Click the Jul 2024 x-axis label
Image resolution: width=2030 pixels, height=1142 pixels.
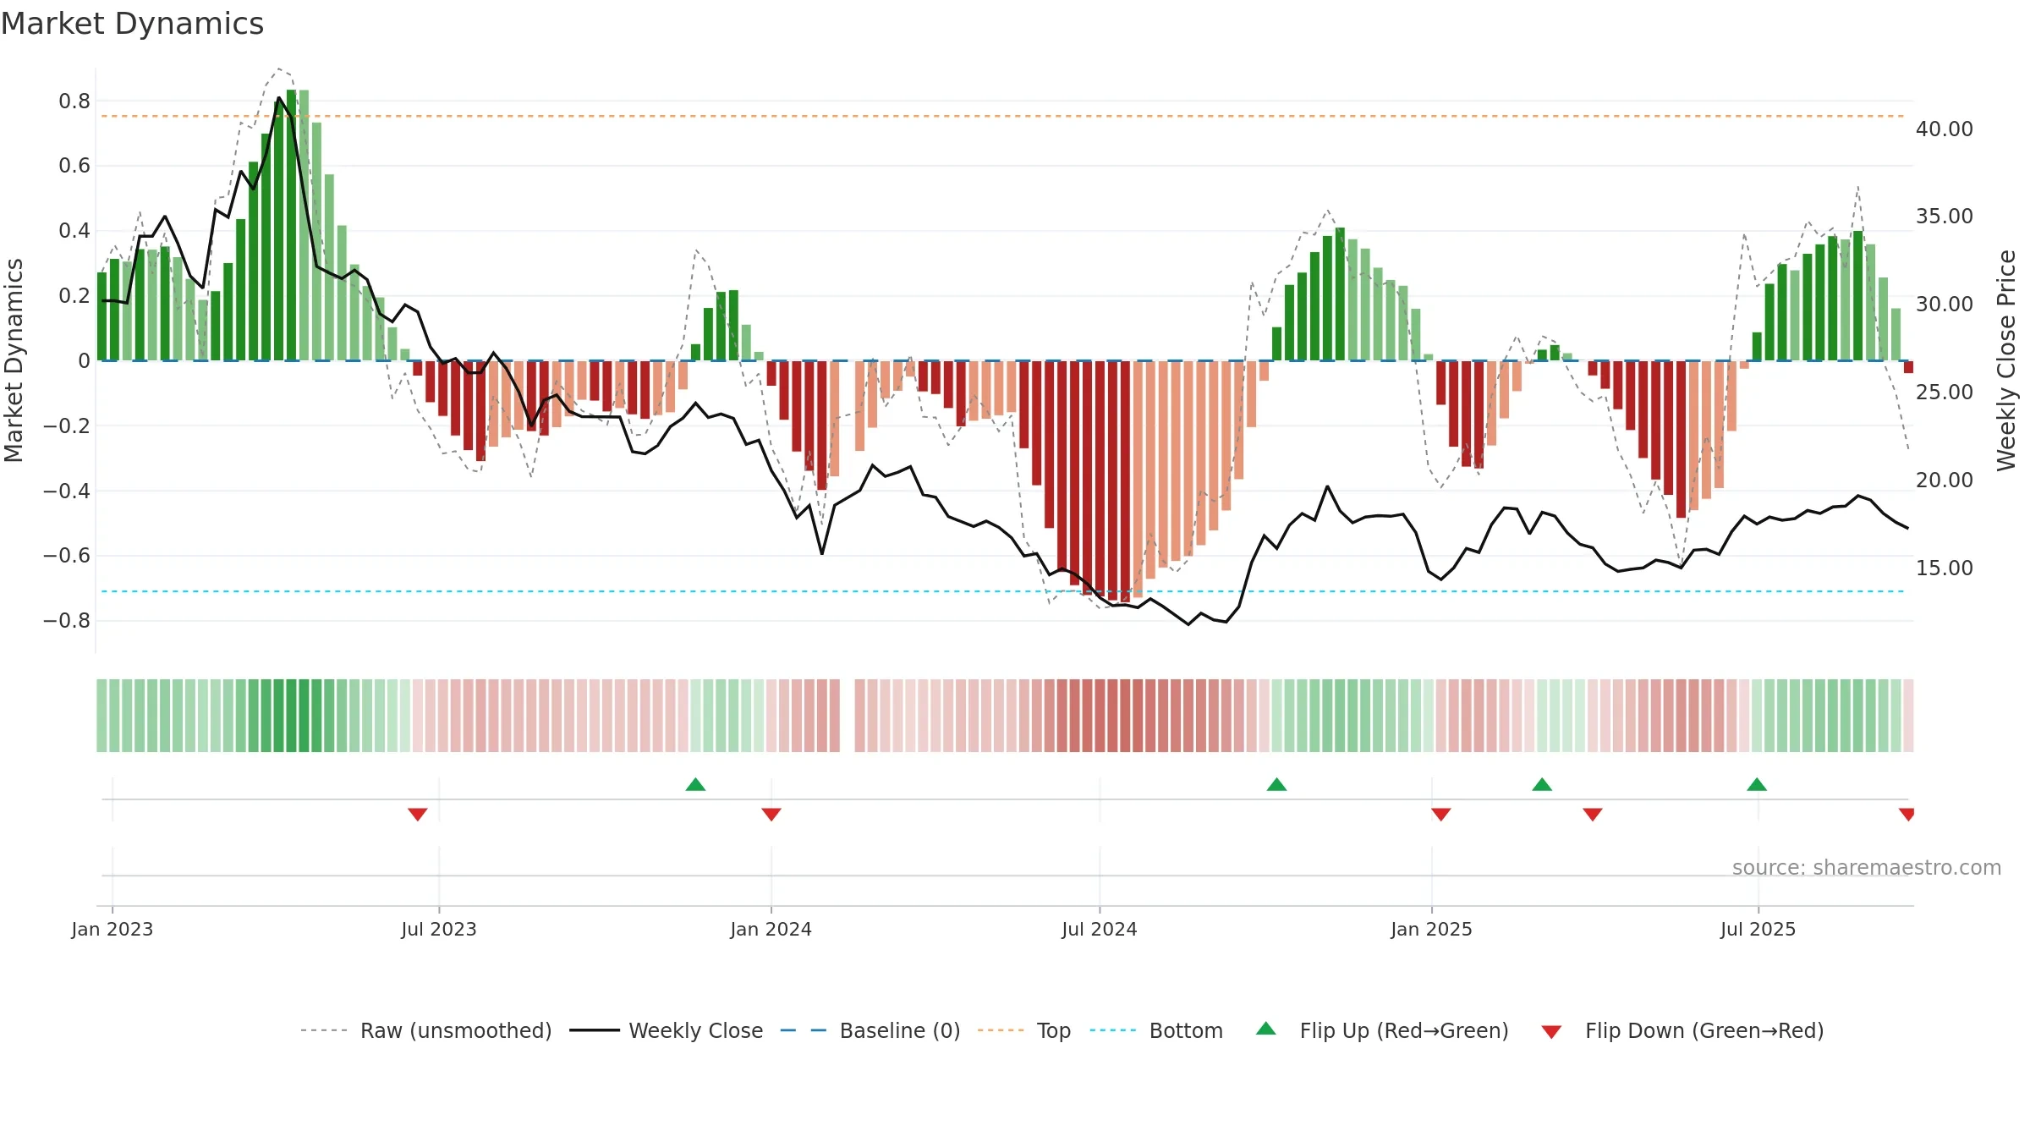(x=1100, y=929)
